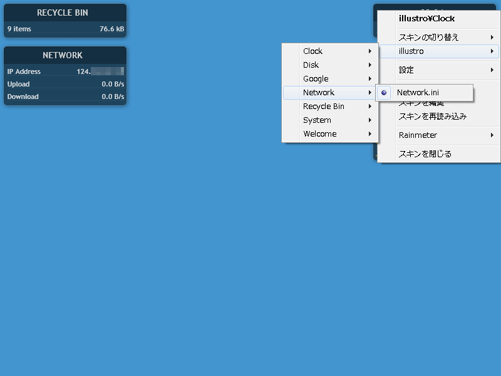Click the Upload 0.0 B/s value

click(113, 84)
